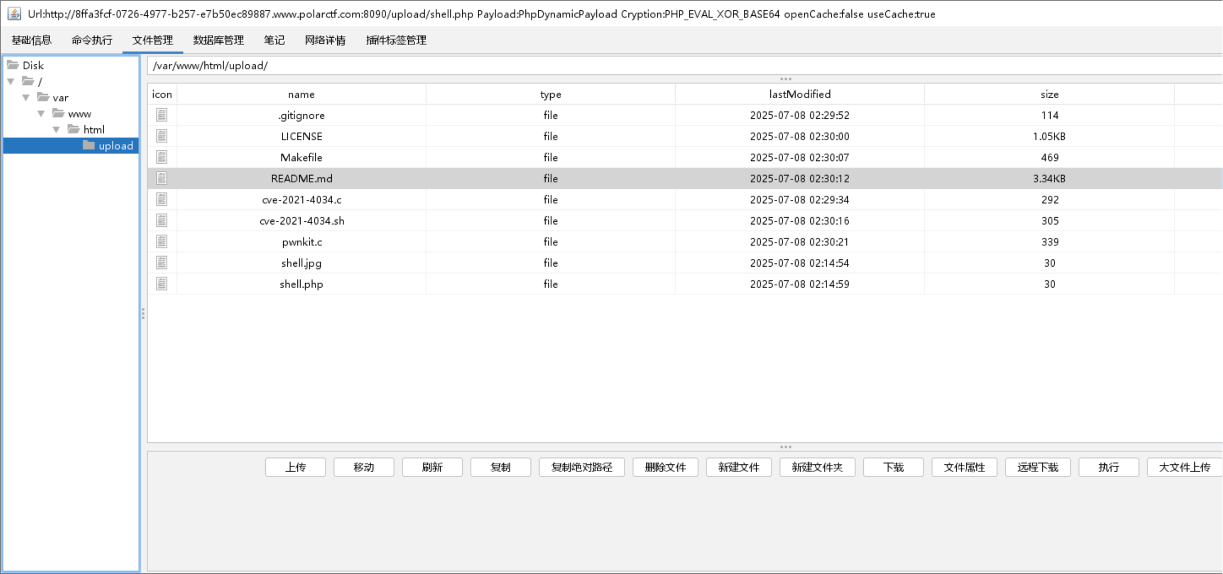Click the icon column header
This screenshot has width=1223, height=574.
click(x=162, y=94)
